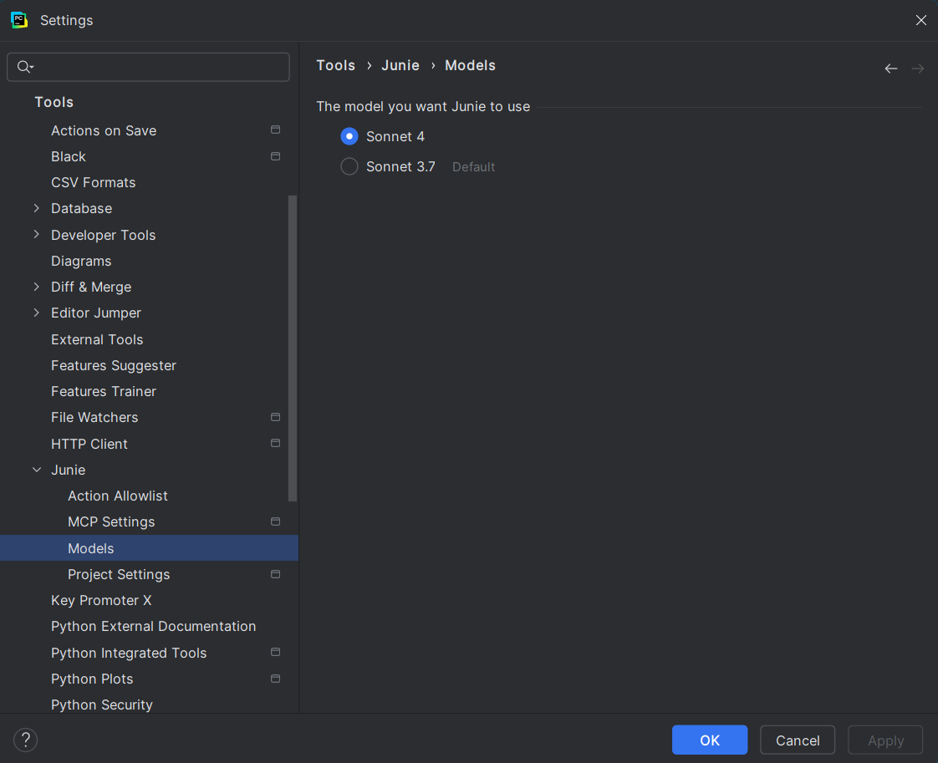Click the search magnifier icon
The height and width of the screenshot is (763, 938).
point(24,67)
